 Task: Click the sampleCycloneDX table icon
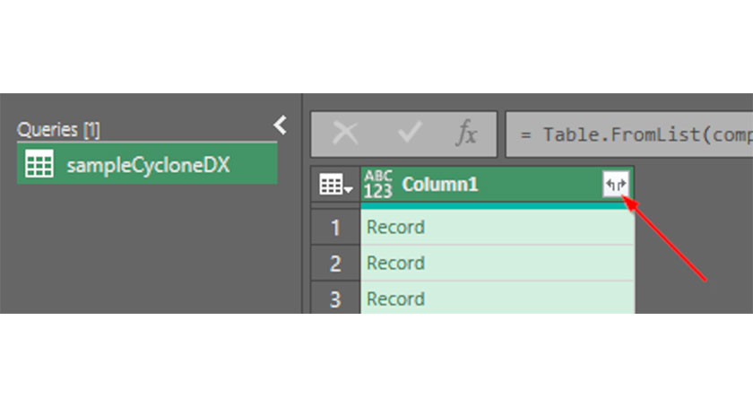39,166
